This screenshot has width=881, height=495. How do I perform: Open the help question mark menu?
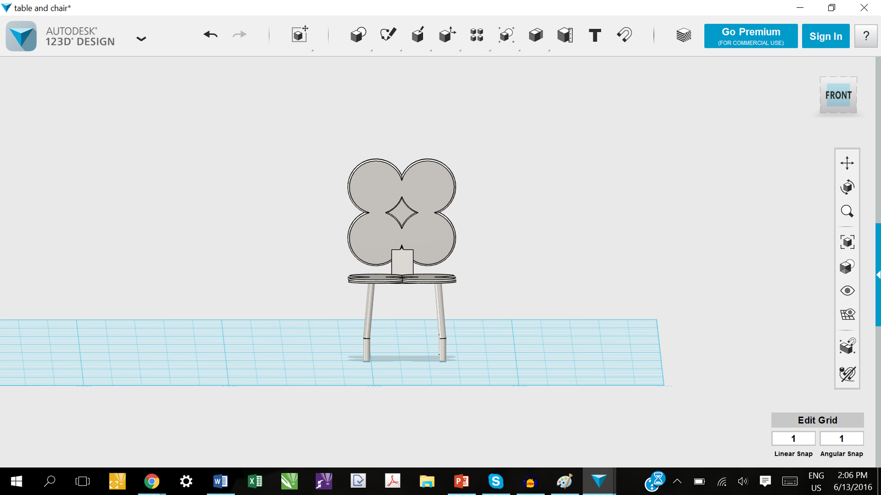866,36
